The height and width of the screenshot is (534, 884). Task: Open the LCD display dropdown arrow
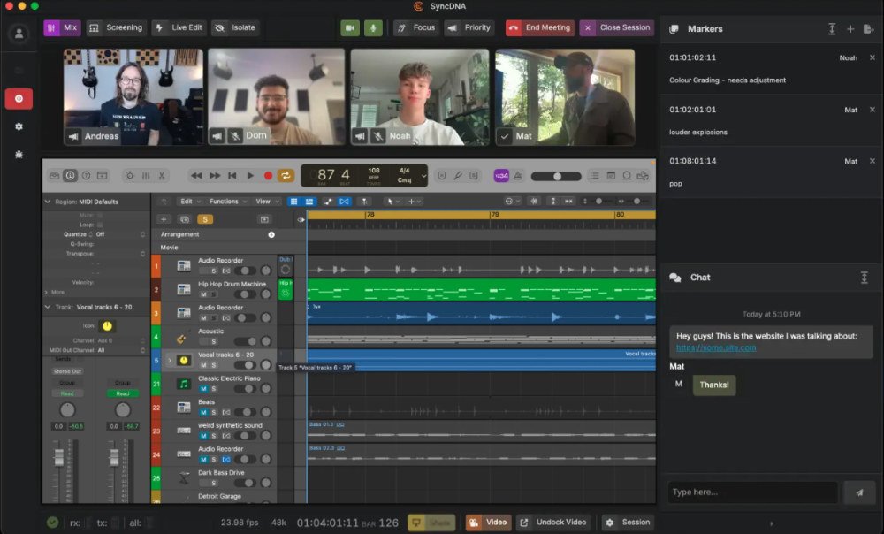423,176
